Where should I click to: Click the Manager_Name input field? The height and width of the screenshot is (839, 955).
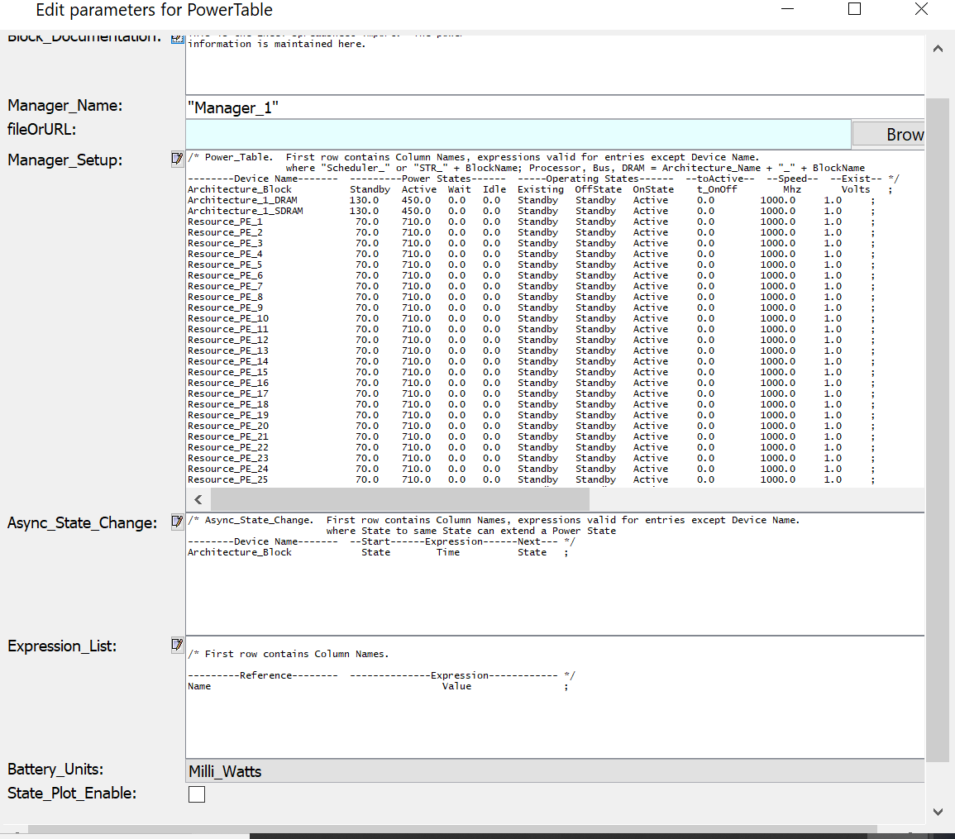554,107
